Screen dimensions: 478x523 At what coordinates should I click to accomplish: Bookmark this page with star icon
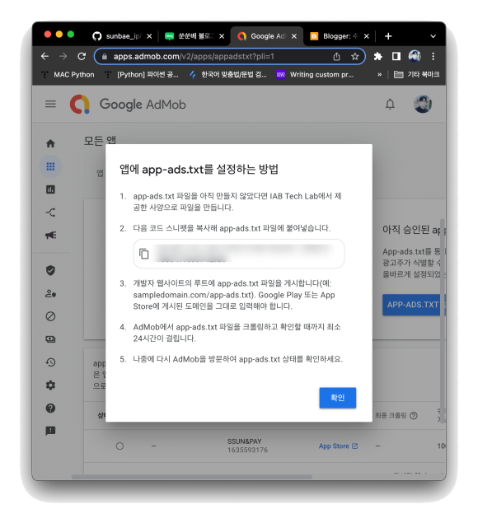click(354, 56)
